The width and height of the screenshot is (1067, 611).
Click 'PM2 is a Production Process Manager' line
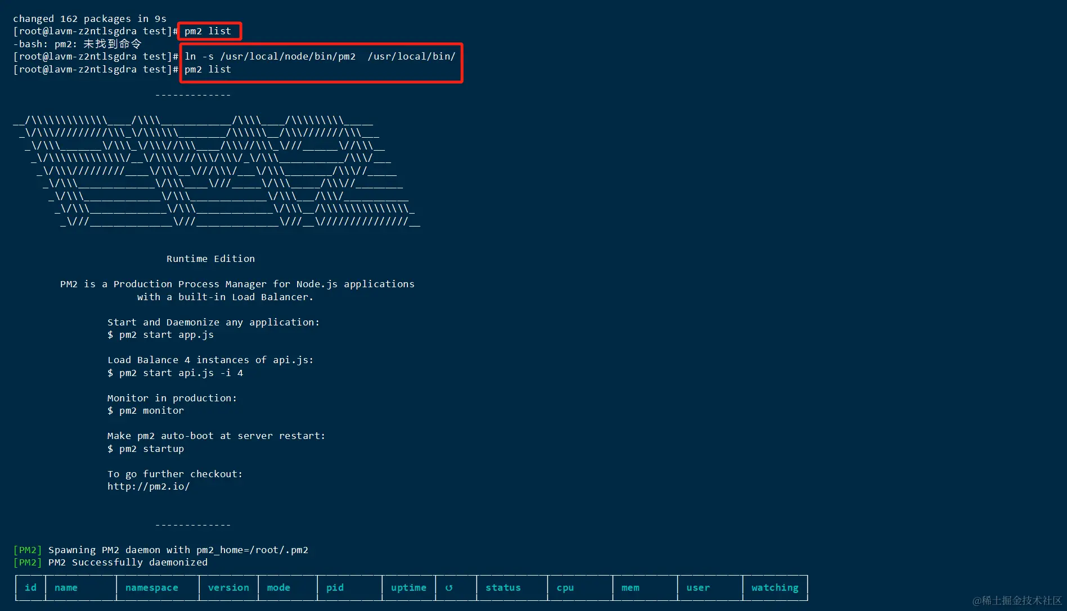237,284
